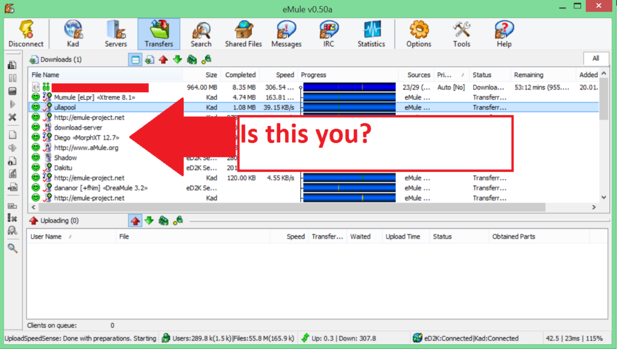Open the Help toolbar button

tap(504, 34)
